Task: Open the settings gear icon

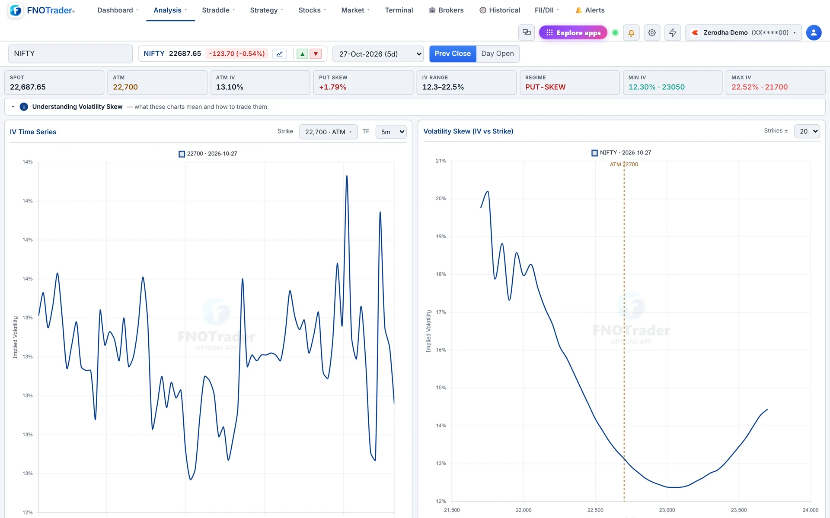Action: 652,32
